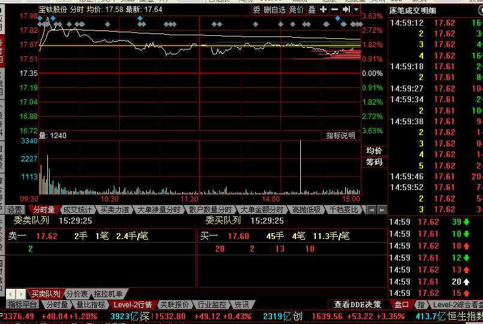Click Shenzhen index value 1532.80
The image size is (483, 324).
[x=170, y=316]
